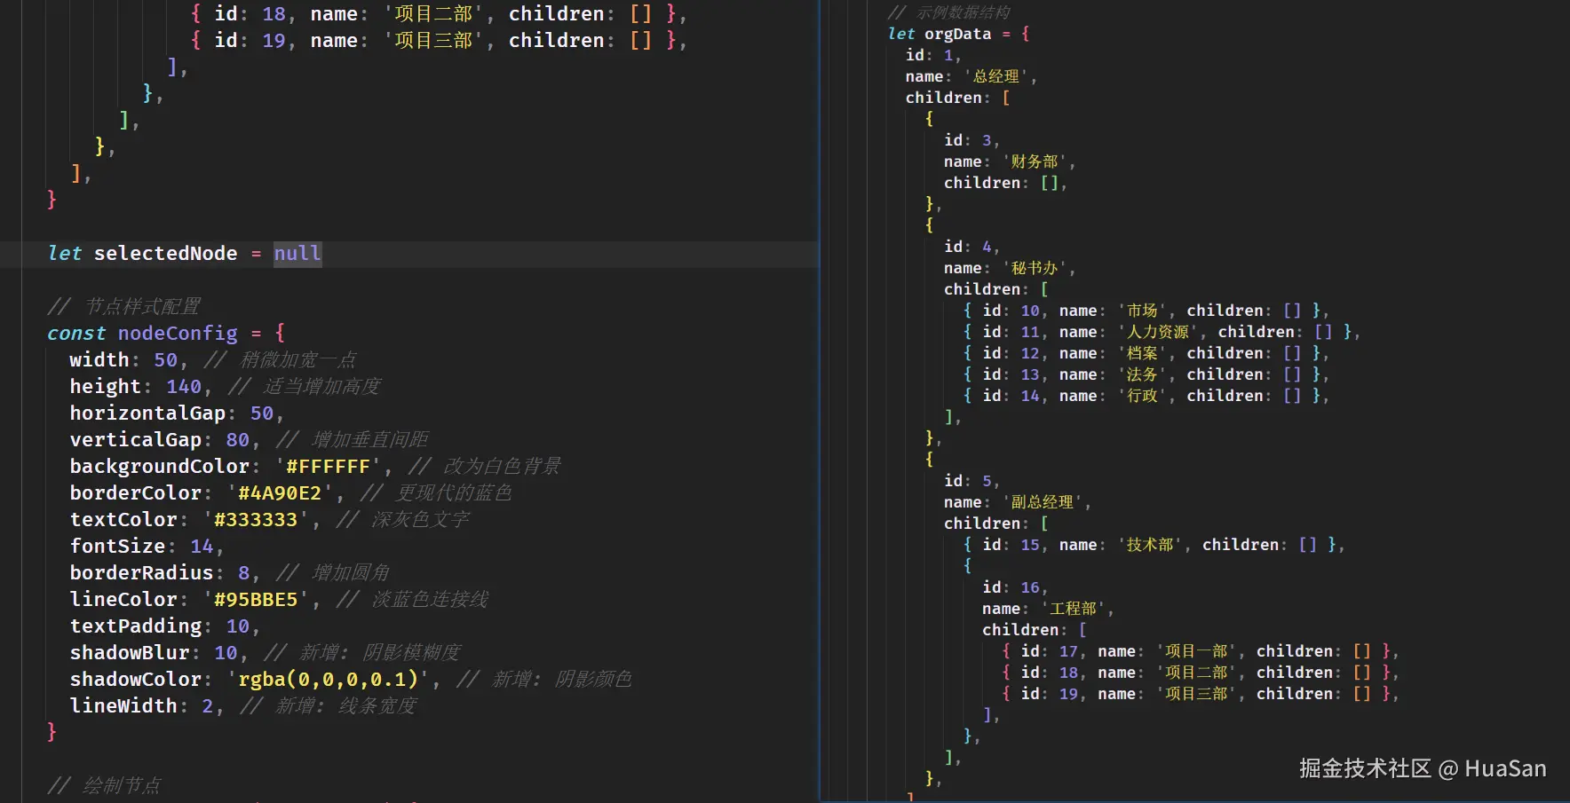
Task: Click the comment '// 稍微加宽一点'
Action: coord(280,360)
